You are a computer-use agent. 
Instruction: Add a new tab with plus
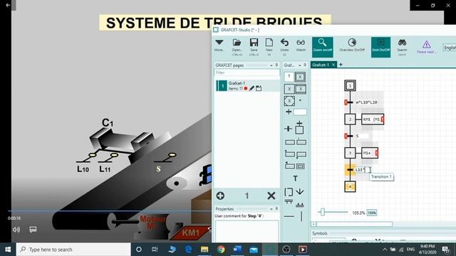pyautogui.click(x=341, y=65)
